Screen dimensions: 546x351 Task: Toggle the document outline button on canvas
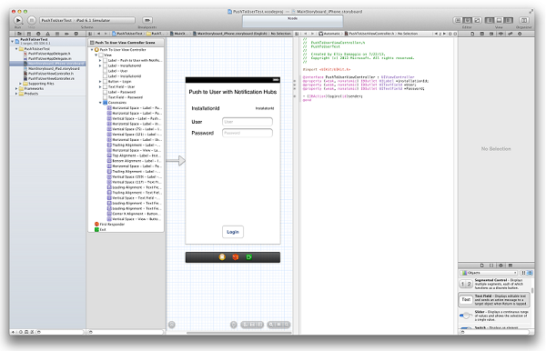tap(172, 325)
